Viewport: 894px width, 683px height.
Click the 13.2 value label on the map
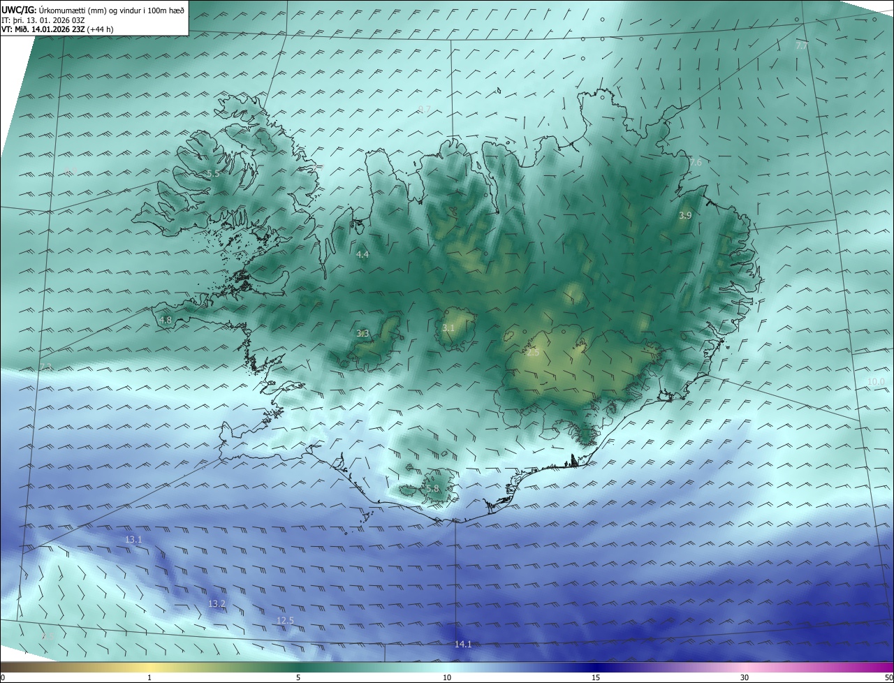(217, 603)
